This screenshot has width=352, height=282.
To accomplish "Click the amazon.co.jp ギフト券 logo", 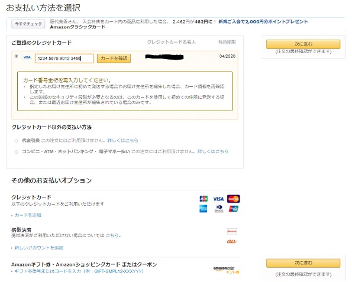I will [x=226, y=270].
